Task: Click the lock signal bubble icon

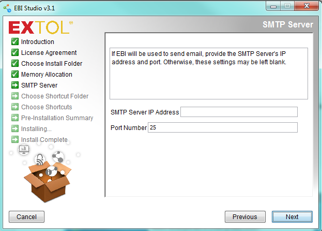Action: [x=40, y=160]
